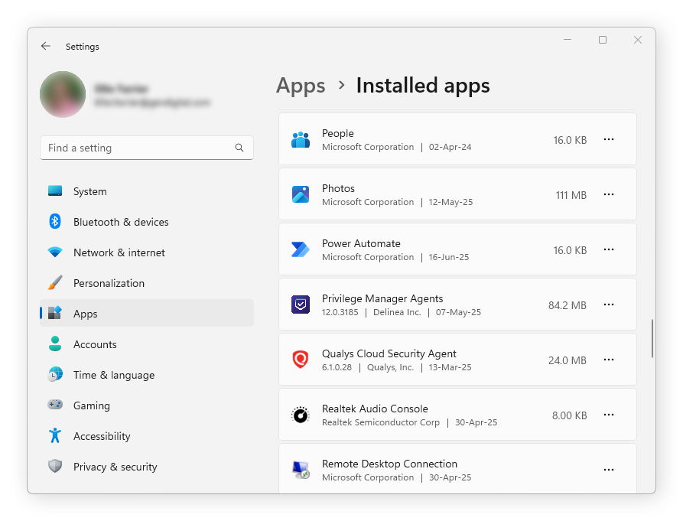Screen dimensions: 683x521
Task: Open more options for Photos
Action: click(609, 194)
